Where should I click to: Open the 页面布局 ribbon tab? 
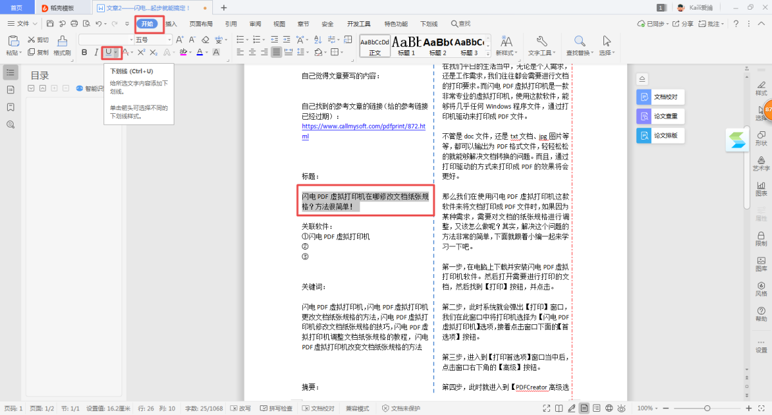201,24
